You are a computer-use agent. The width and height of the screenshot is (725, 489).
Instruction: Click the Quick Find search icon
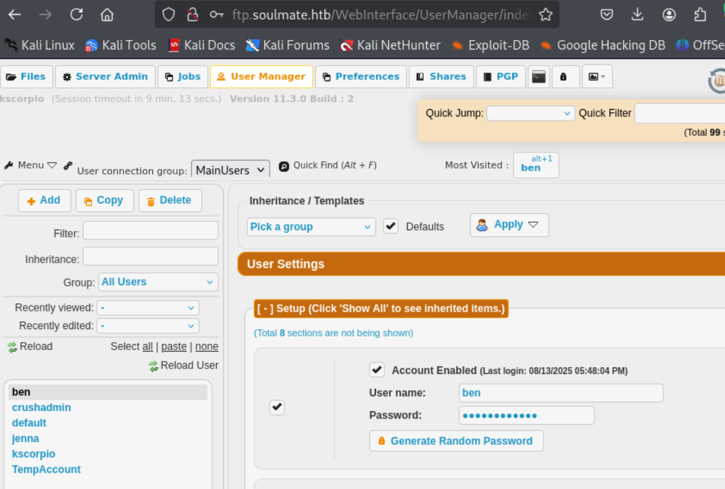(285, 165)
